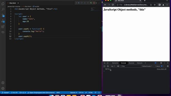Open console settings gear
171x96 pixels.
[168, 66]
